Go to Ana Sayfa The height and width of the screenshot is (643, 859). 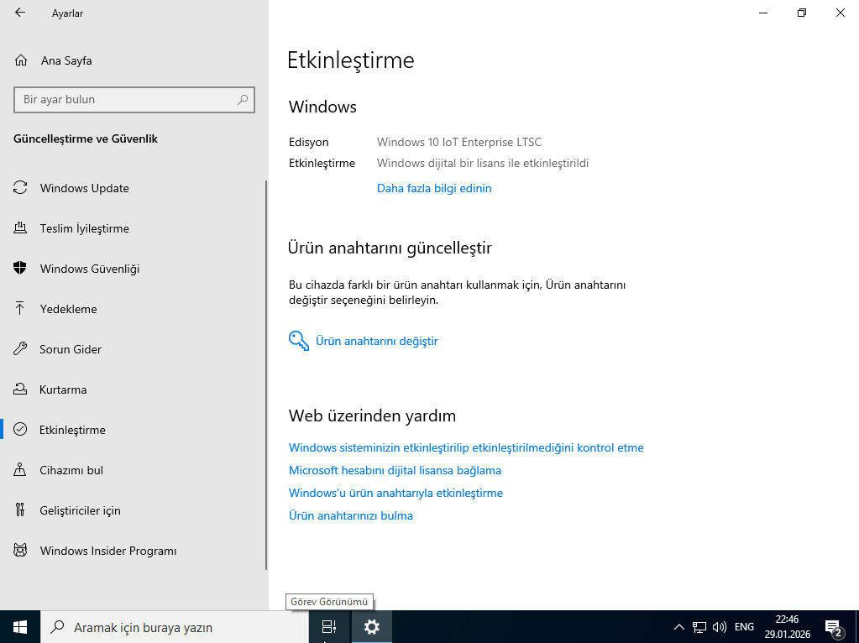pyautogui.click(x=134, y=60)
